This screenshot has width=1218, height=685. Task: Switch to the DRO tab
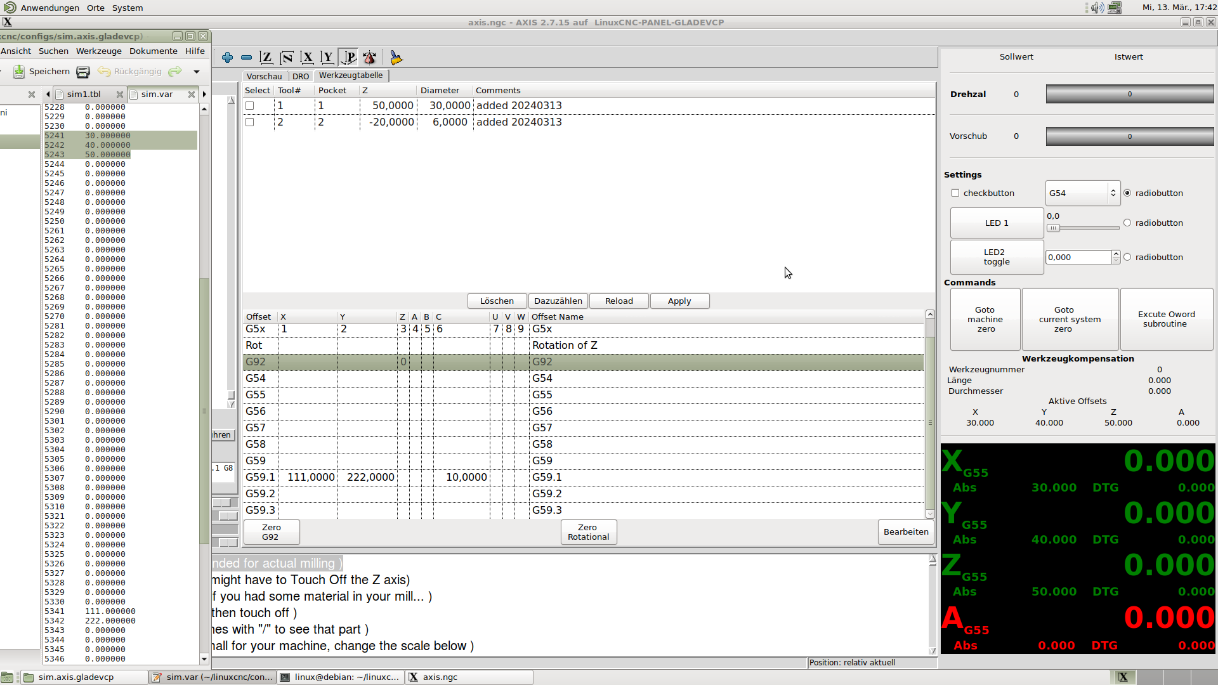click(301, 76)
